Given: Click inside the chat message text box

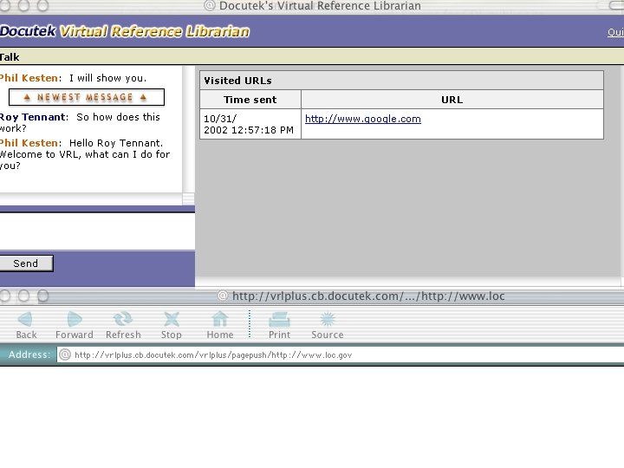Looking at the screenshot, I should [x=97, y=231].
